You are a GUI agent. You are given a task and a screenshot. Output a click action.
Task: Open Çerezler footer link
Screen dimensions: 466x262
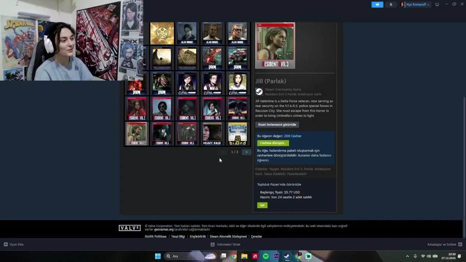pos(257,237)
